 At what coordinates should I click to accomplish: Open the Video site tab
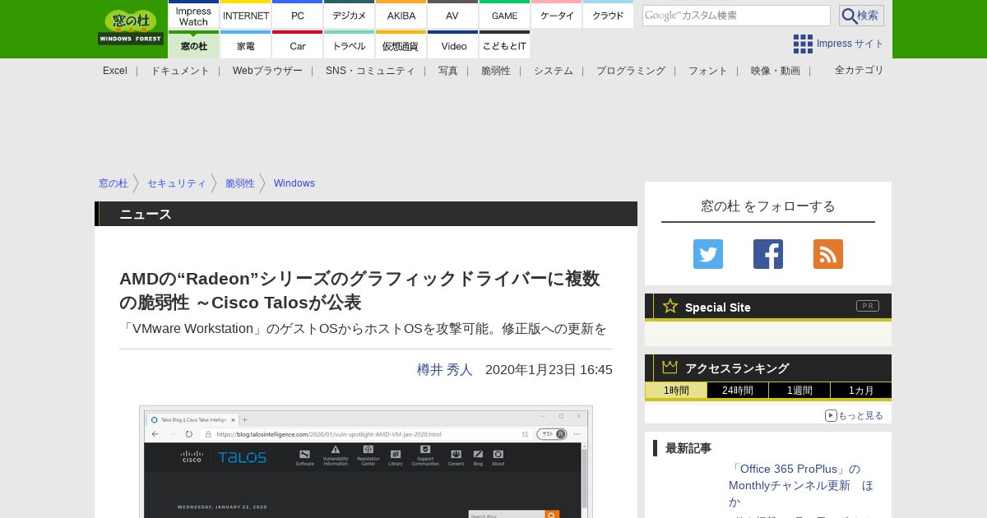[453, 45]
